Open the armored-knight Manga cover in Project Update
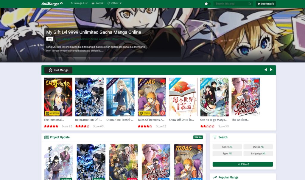This screenshot has height=180, width=305. (124, 162)
